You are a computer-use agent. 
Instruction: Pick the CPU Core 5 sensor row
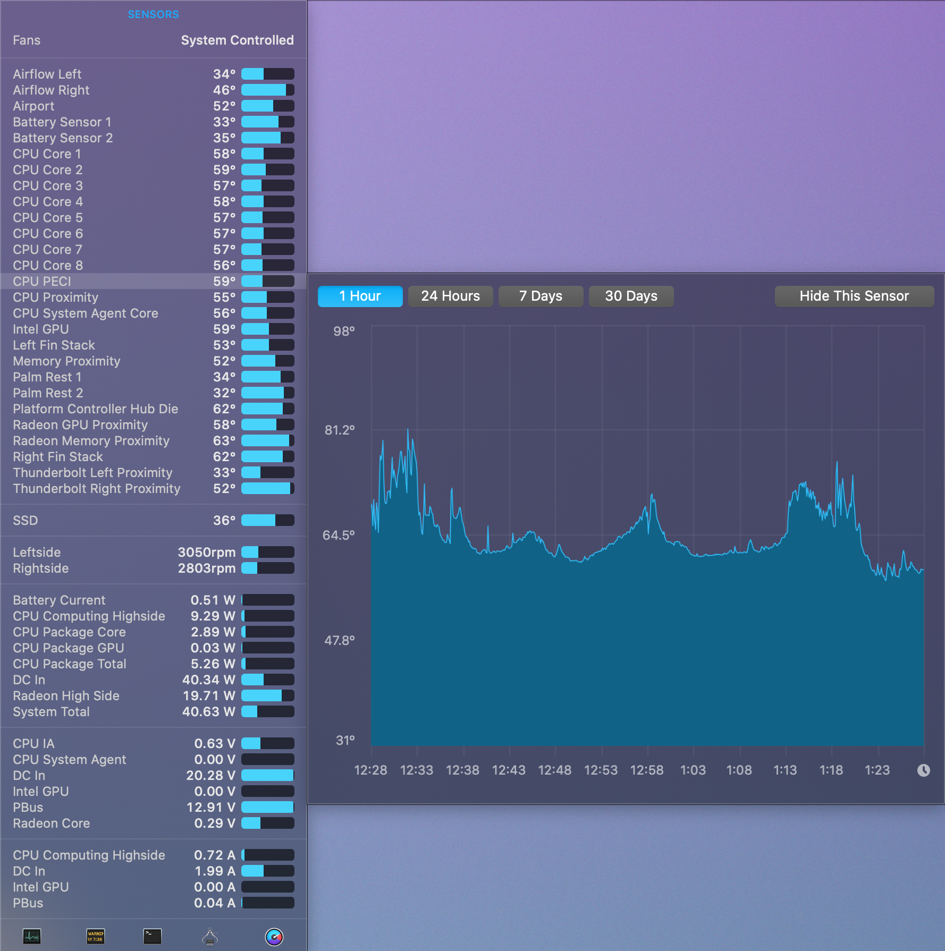coord(154,217)
